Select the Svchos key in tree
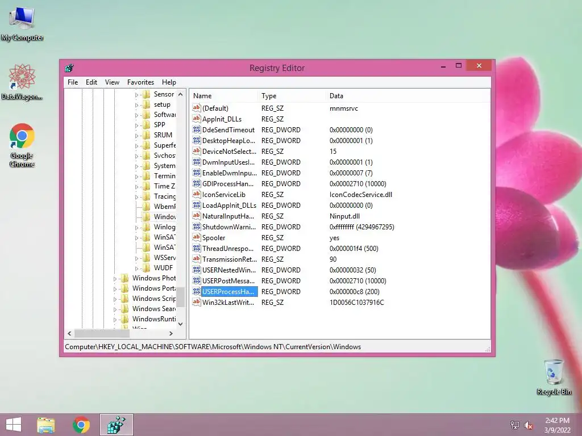Viewport: 582px width, 436px height. click(x=164, y=156)
